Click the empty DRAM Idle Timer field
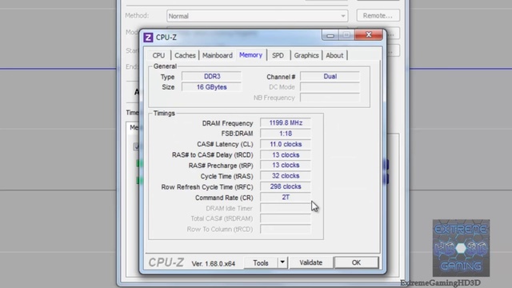The height and width of the screenshot is (288, 512). 286,208
